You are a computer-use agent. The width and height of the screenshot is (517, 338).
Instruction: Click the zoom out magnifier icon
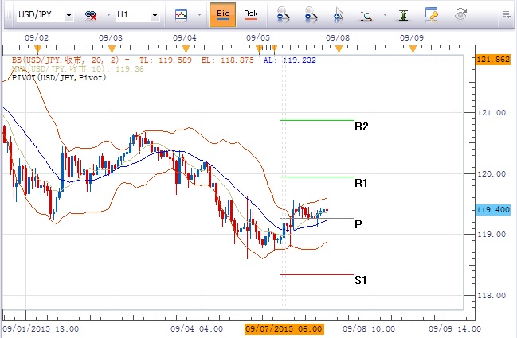coord(311,15)
